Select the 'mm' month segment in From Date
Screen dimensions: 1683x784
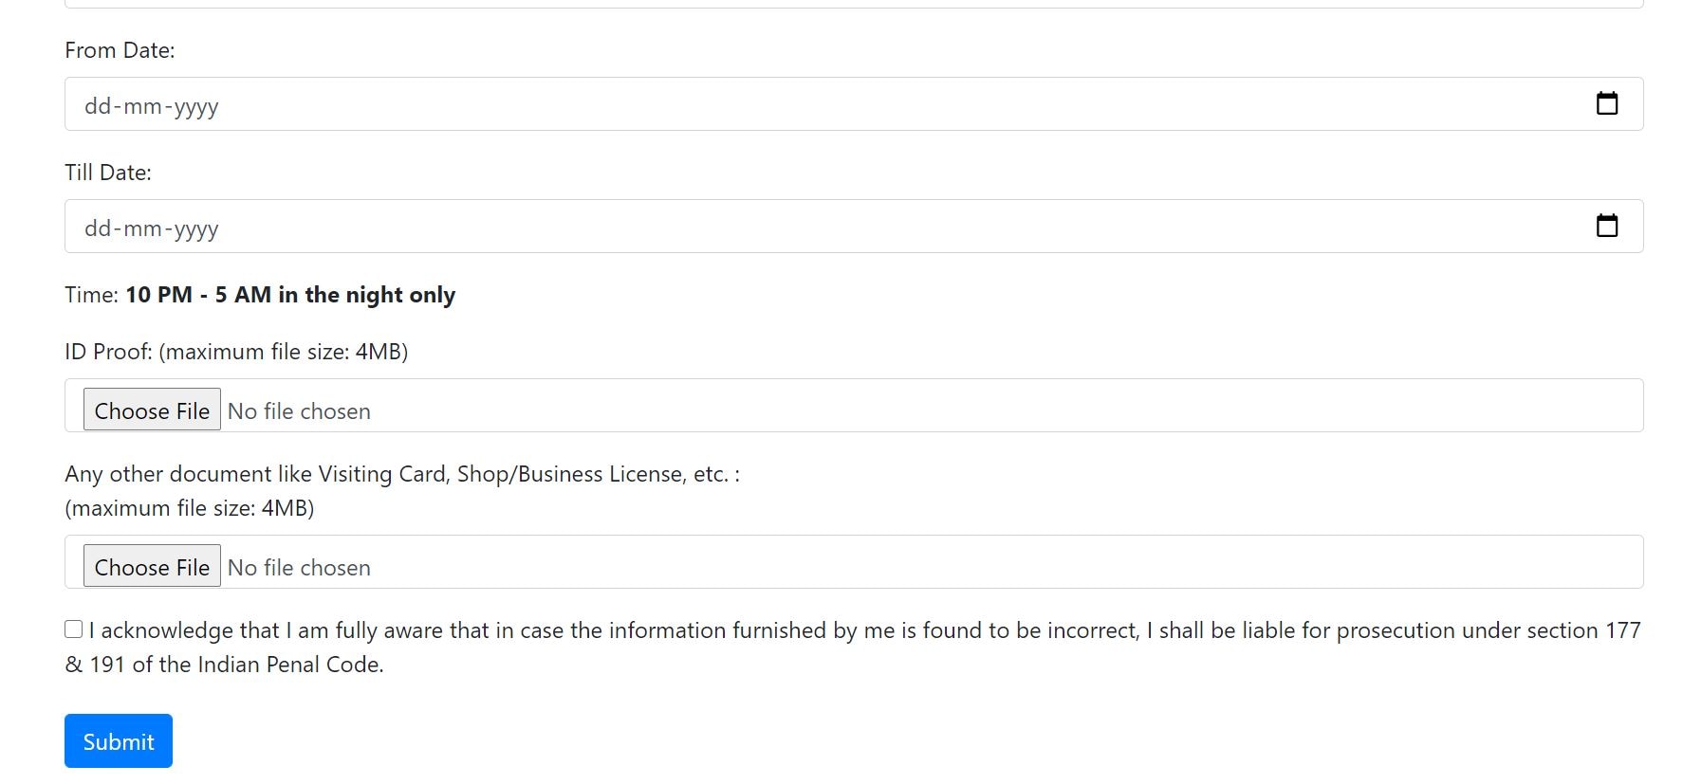[142, 106]
